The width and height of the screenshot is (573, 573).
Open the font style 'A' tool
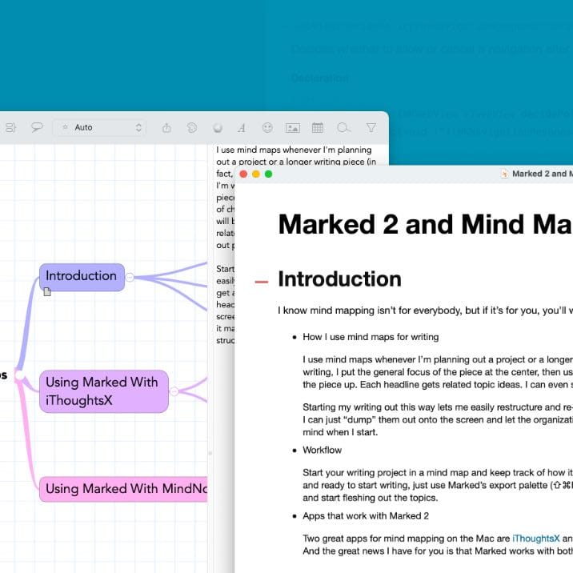241,127
